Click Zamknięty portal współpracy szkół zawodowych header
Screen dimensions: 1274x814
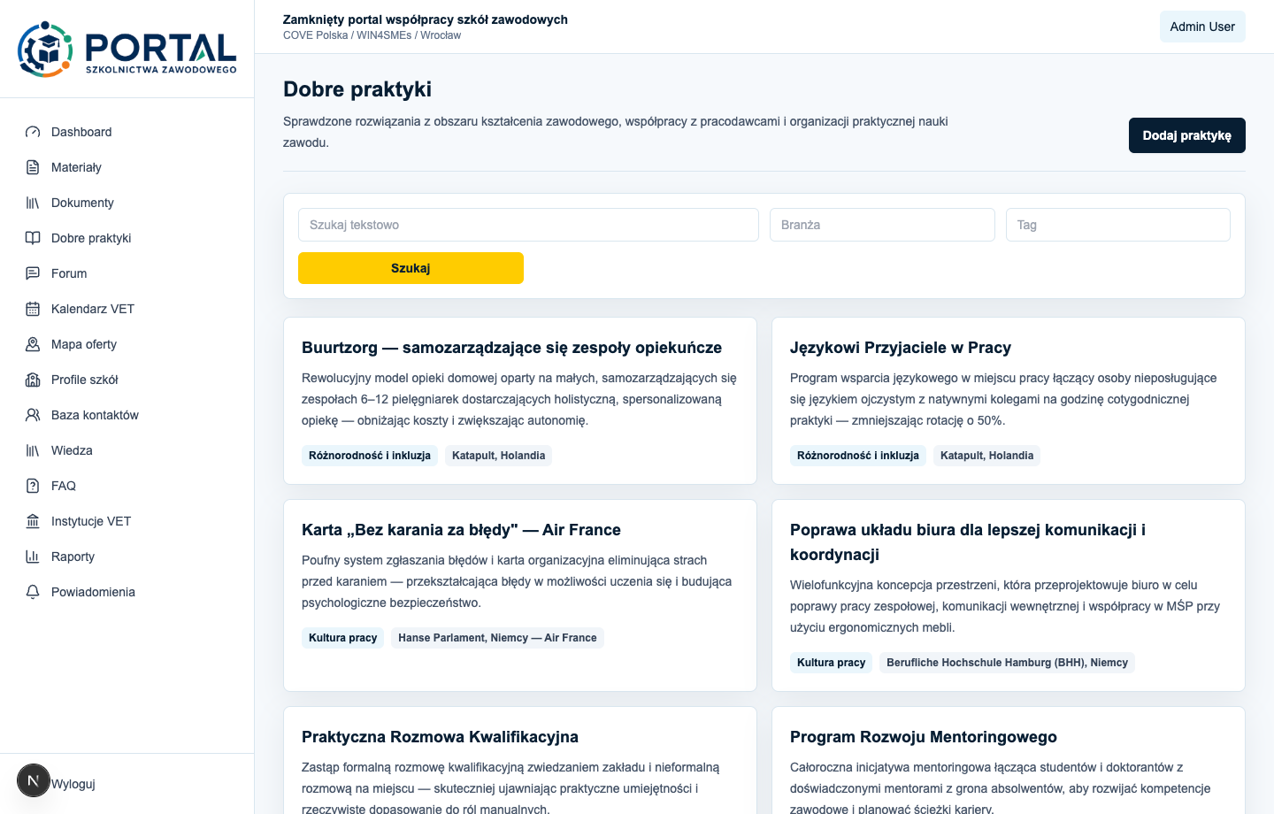pyautogui.click(x=426, y=19)
